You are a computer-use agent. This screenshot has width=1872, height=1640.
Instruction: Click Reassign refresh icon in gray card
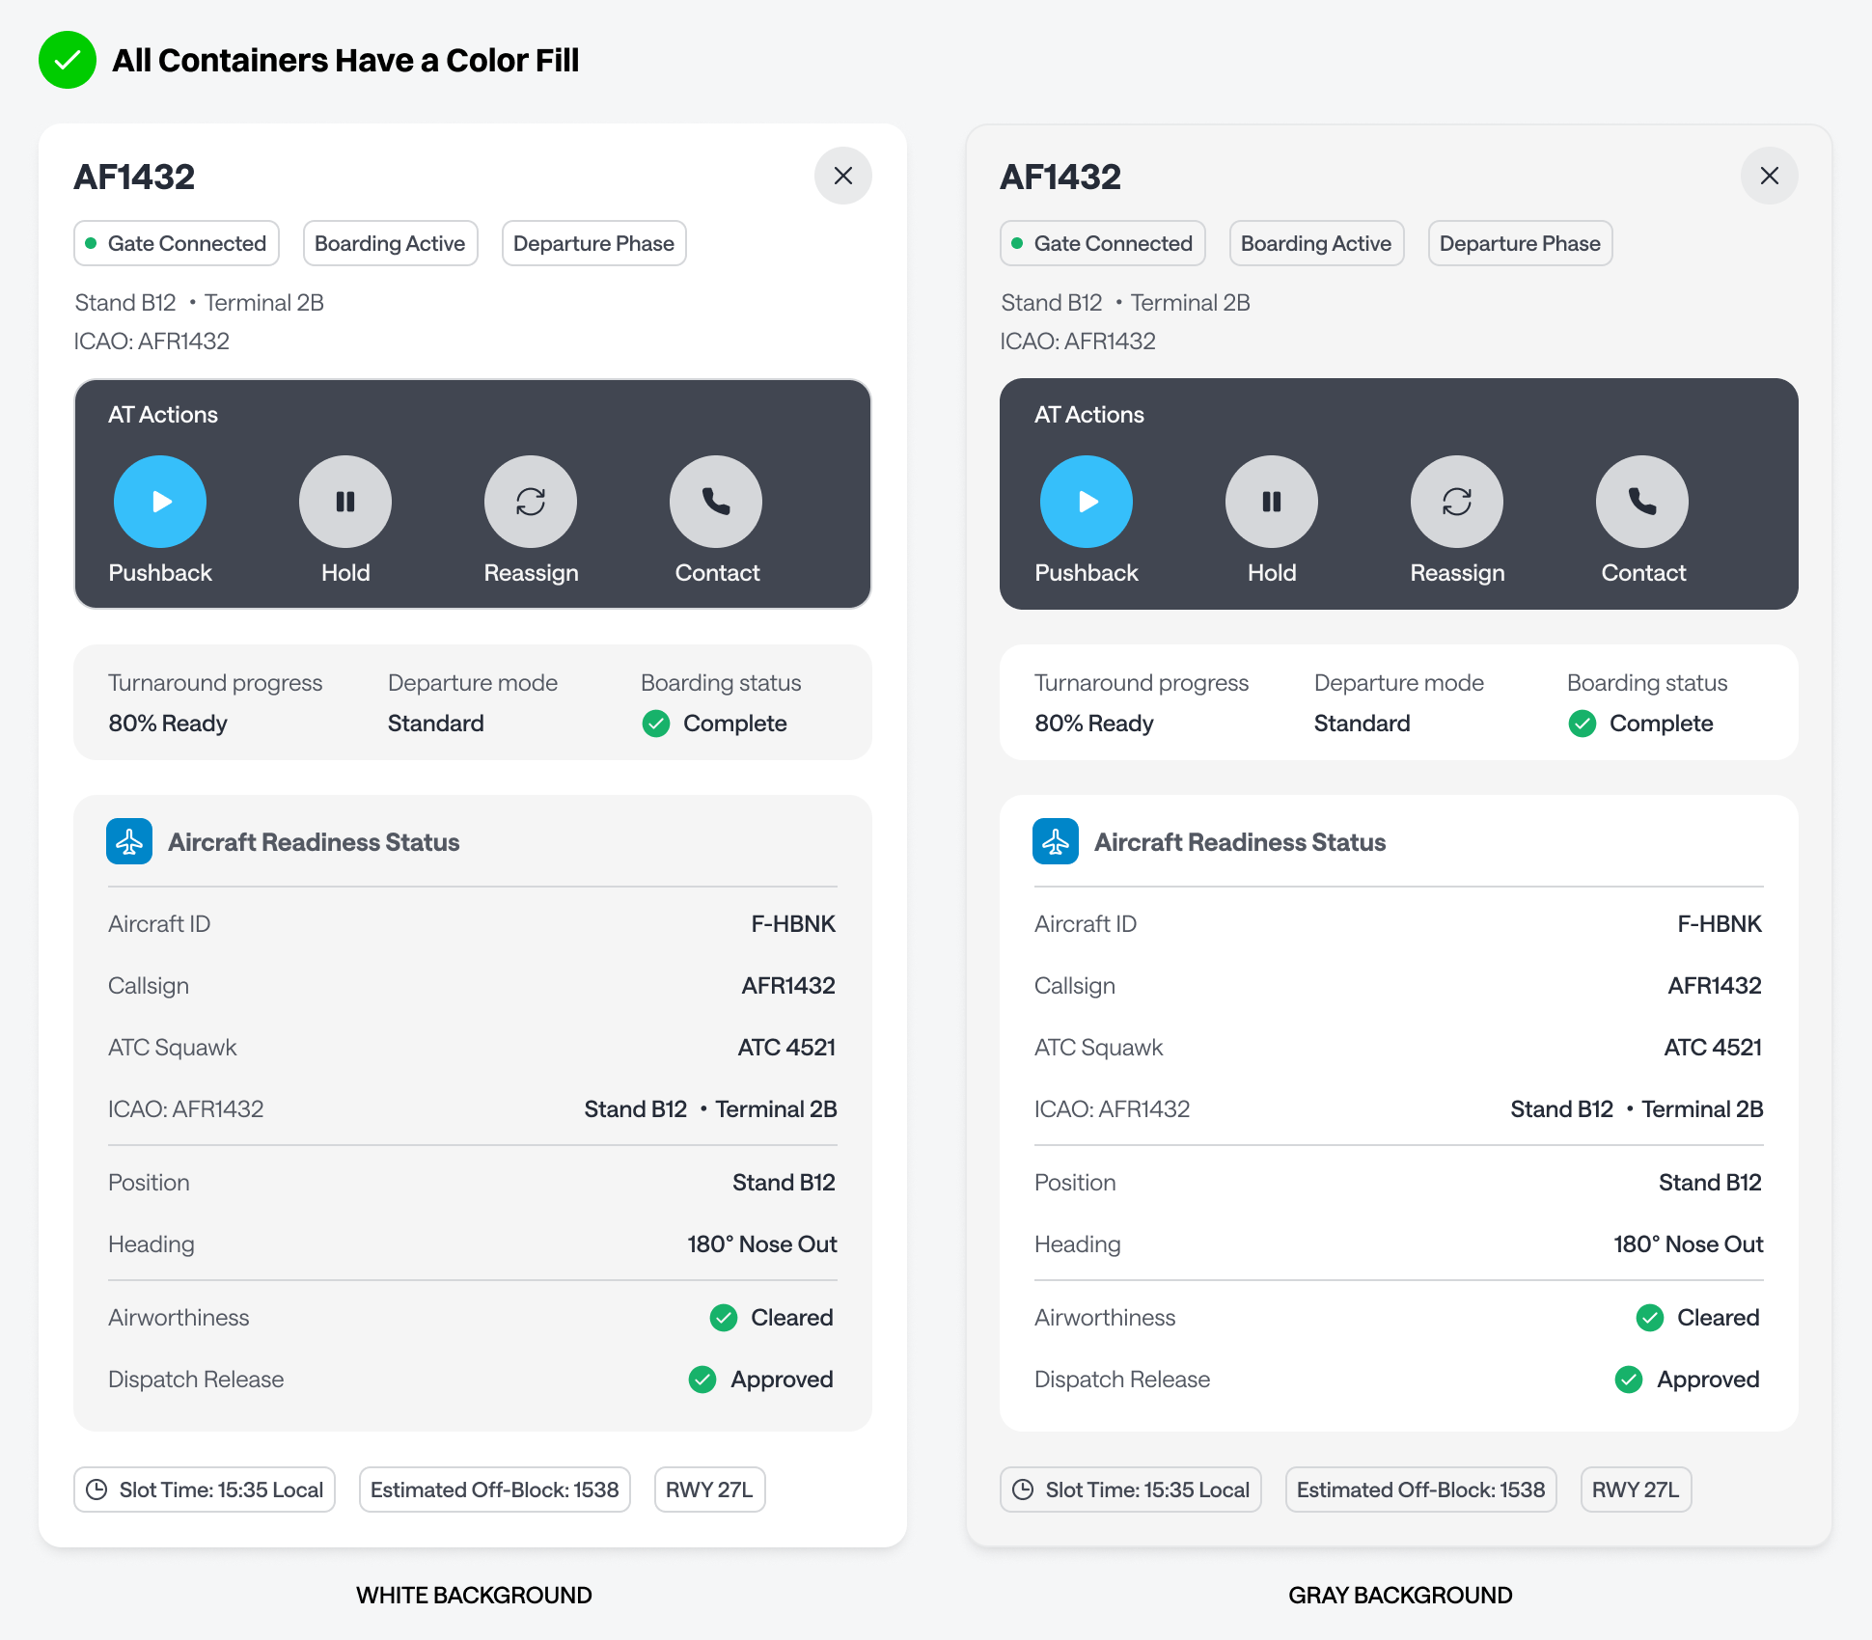point(1456,502)
